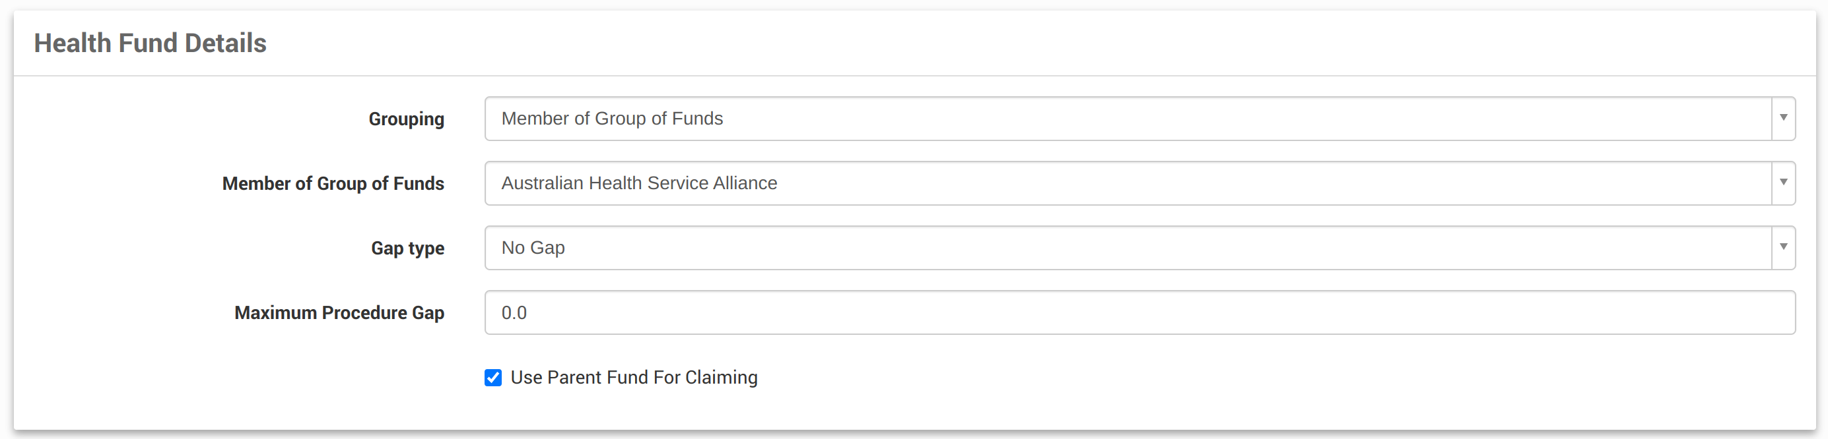
Task: Click the Grouping field label
Action: (406, 119)
